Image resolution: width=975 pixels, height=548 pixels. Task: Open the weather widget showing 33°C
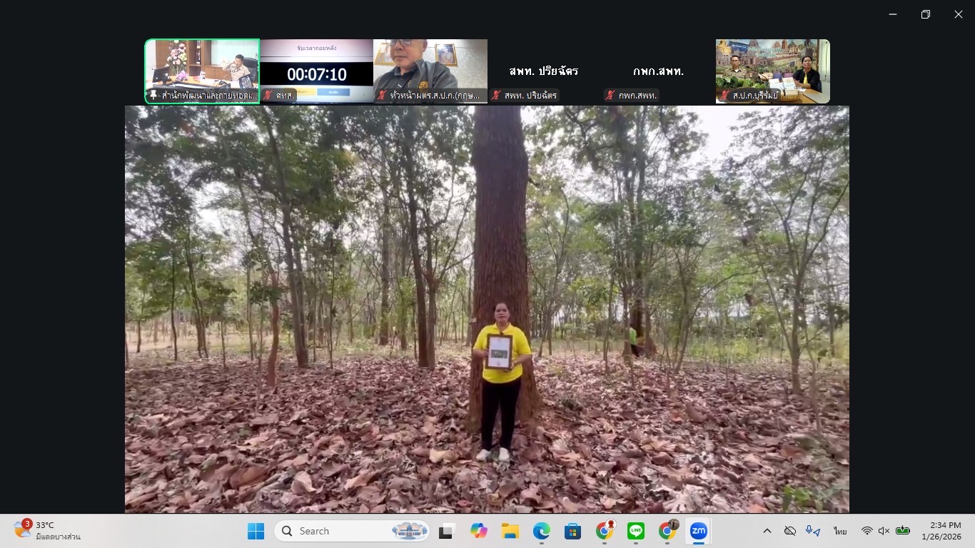tap(47, 531)
